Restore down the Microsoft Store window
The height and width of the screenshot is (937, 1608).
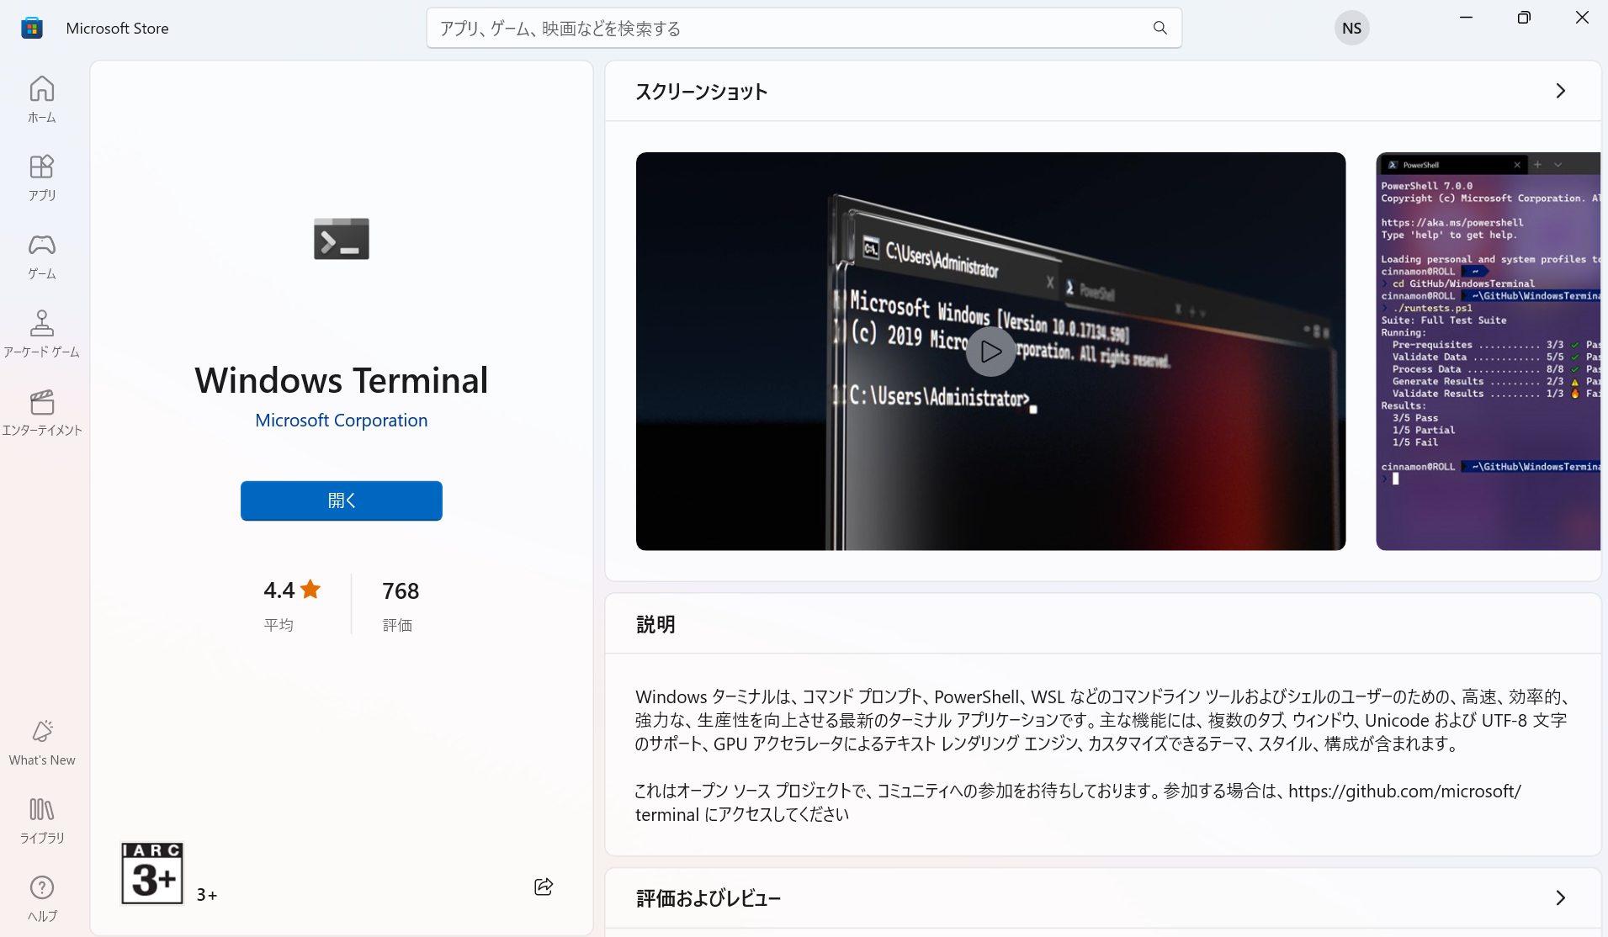pyautogui.click(x=1524, y=18)
